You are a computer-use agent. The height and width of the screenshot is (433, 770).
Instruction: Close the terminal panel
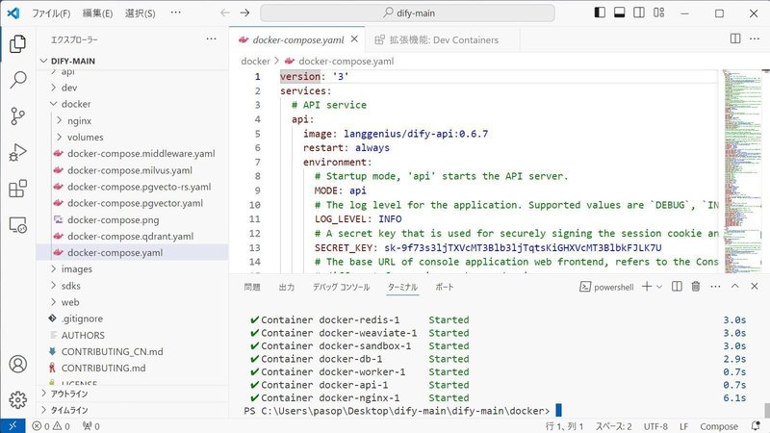click(755, 286)
